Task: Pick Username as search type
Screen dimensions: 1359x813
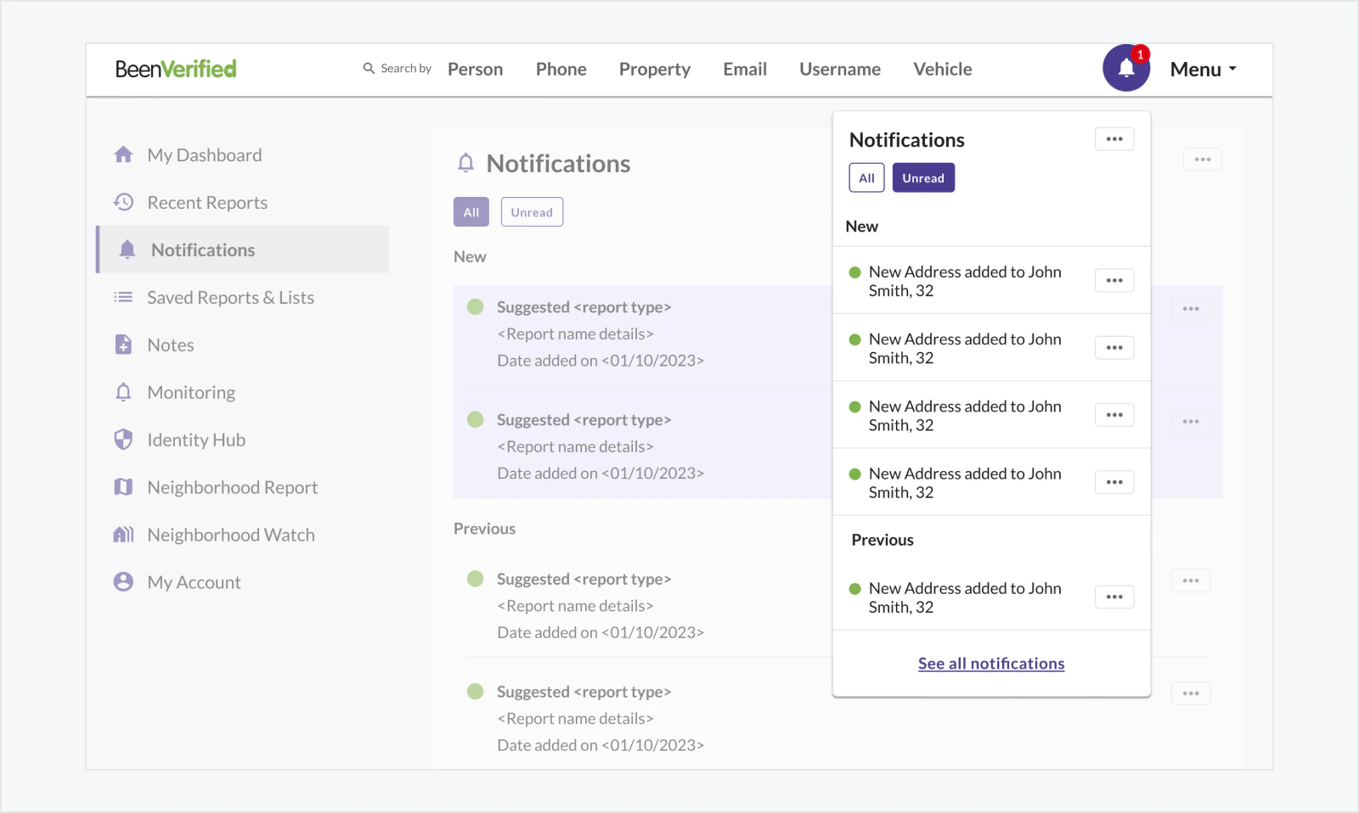Action: (840, 70)
